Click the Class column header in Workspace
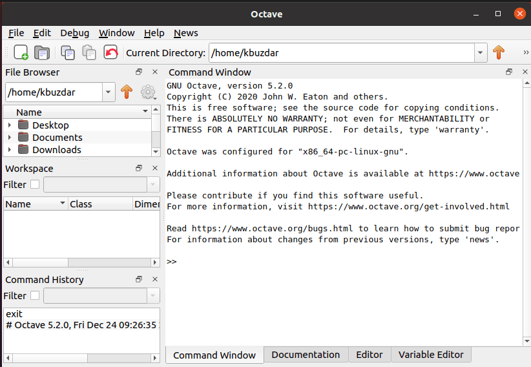This screenshot has height=367, width=531. (100, 204)
